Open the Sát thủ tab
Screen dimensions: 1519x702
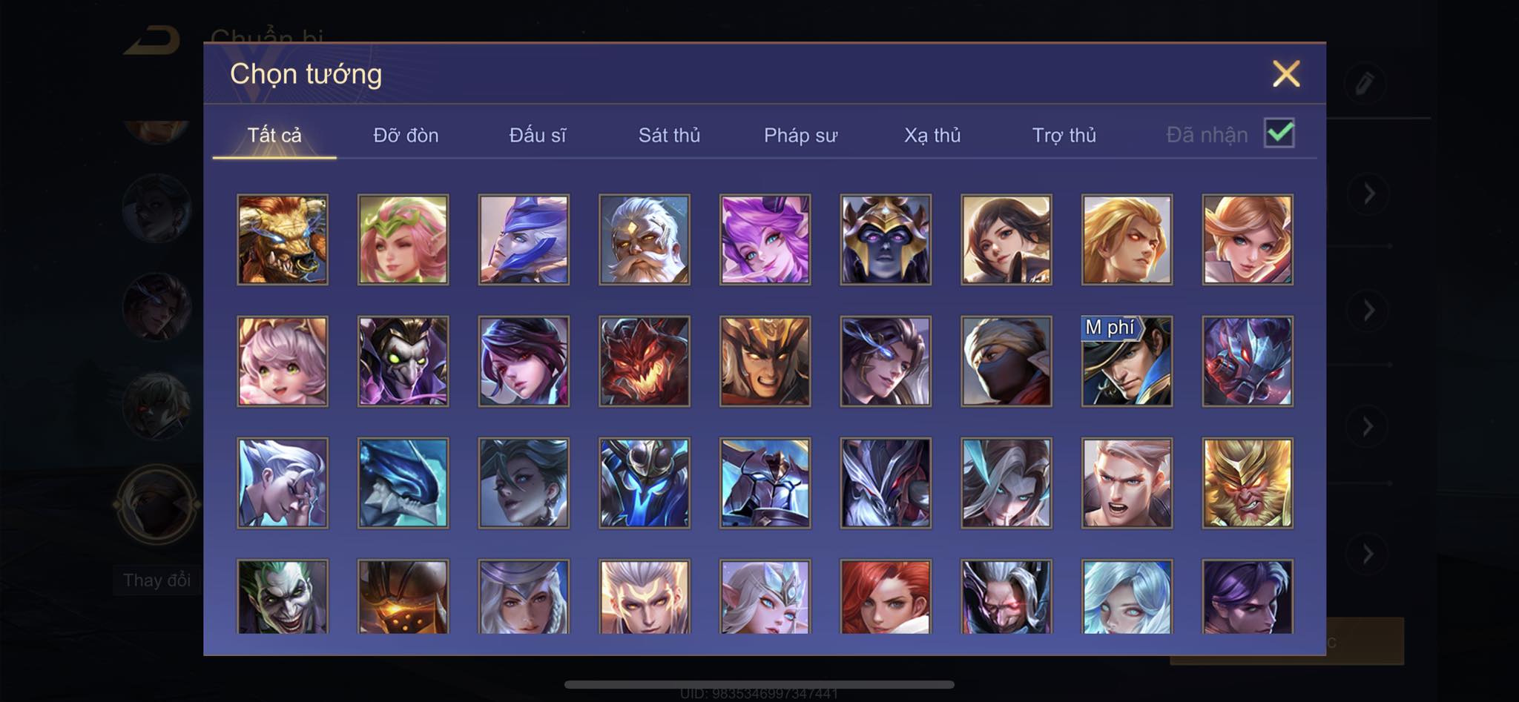[669, 135]
